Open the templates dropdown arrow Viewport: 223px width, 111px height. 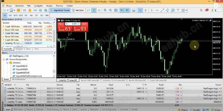[15, 10]
